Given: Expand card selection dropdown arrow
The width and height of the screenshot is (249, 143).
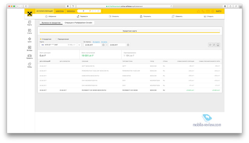Looking at the screenshot, I should coord(79,45).
